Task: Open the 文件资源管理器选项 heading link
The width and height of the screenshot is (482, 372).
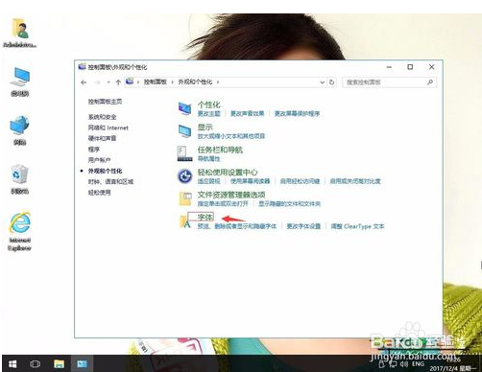Action: click(231, 195)
